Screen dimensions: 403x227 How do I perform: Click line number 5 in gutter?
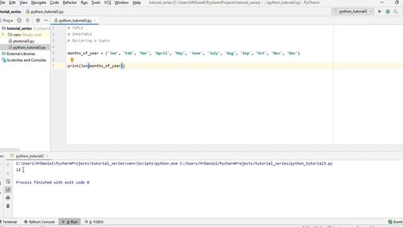pos(53,53)
